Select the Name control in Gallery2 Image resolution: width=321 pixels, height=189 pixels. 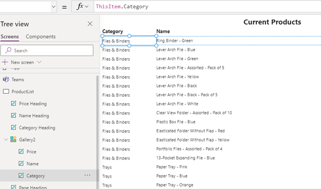click(x=32, y=164)
